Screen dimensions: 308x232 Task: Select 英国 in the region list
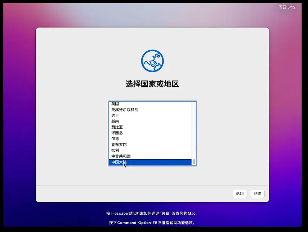tap(115, 104)
